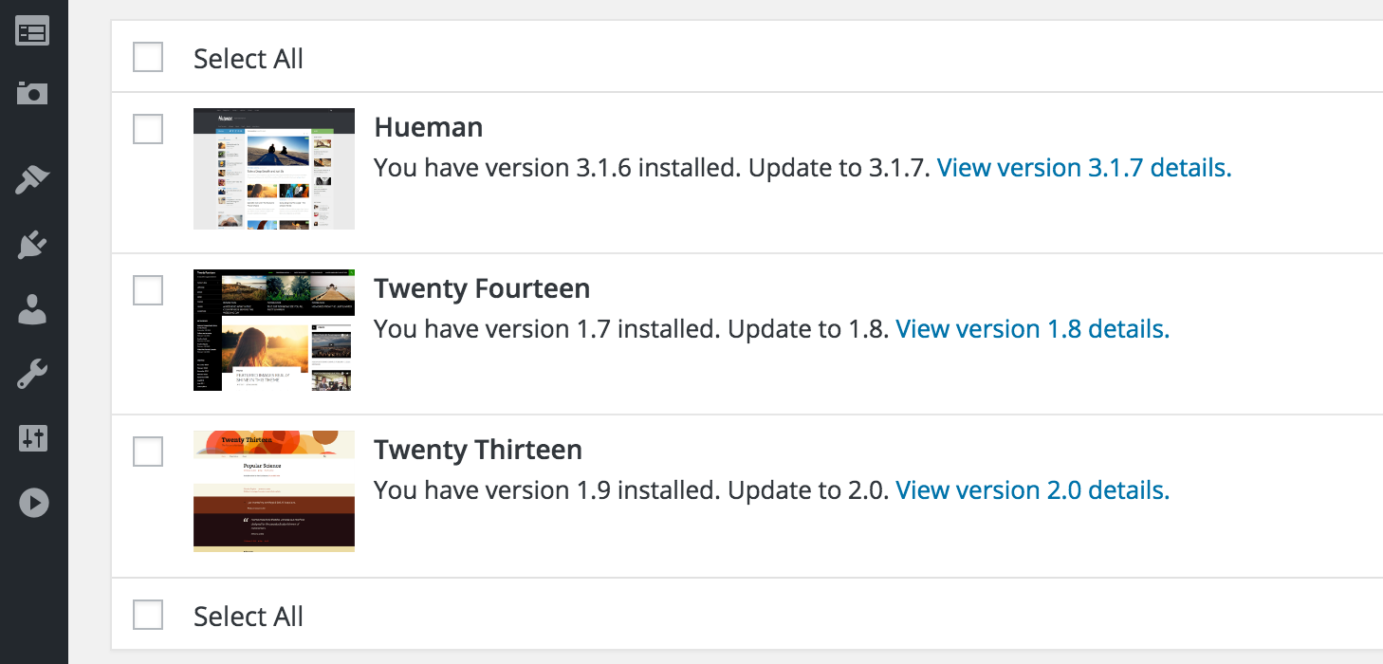1383x664 pixels.
Task: Open the Tools wrench icon in sidebar
Action: (x=32, y=375)
